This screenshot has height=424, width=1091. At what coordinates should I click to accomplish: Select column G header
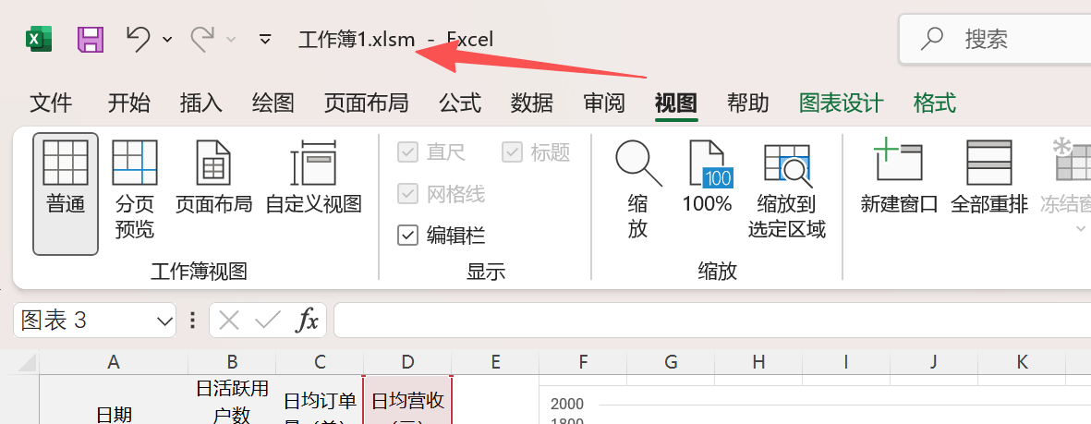671,361
